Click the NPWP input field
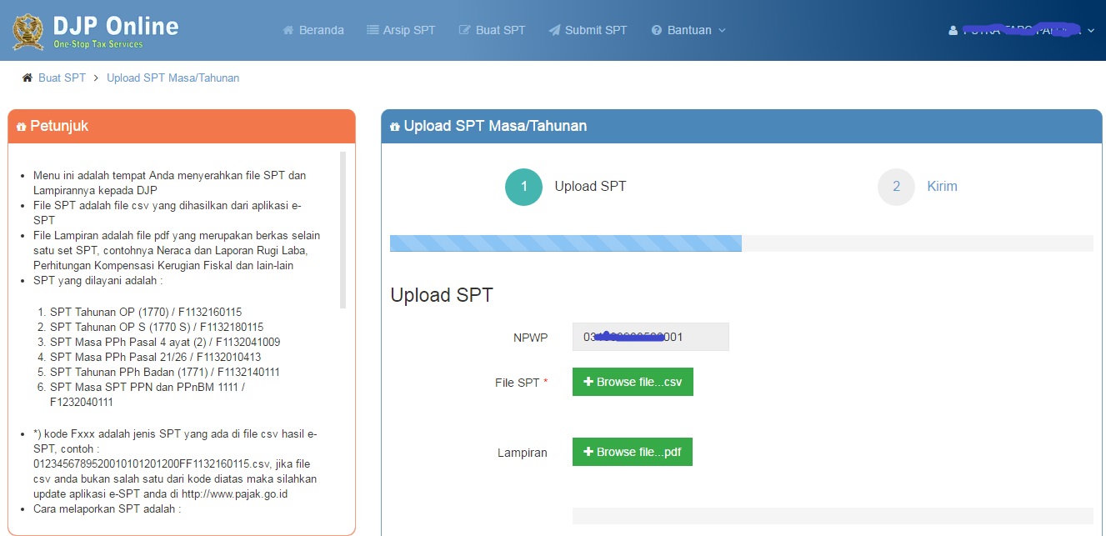This screenshot has width=1106, height=536. coord(650,337)
